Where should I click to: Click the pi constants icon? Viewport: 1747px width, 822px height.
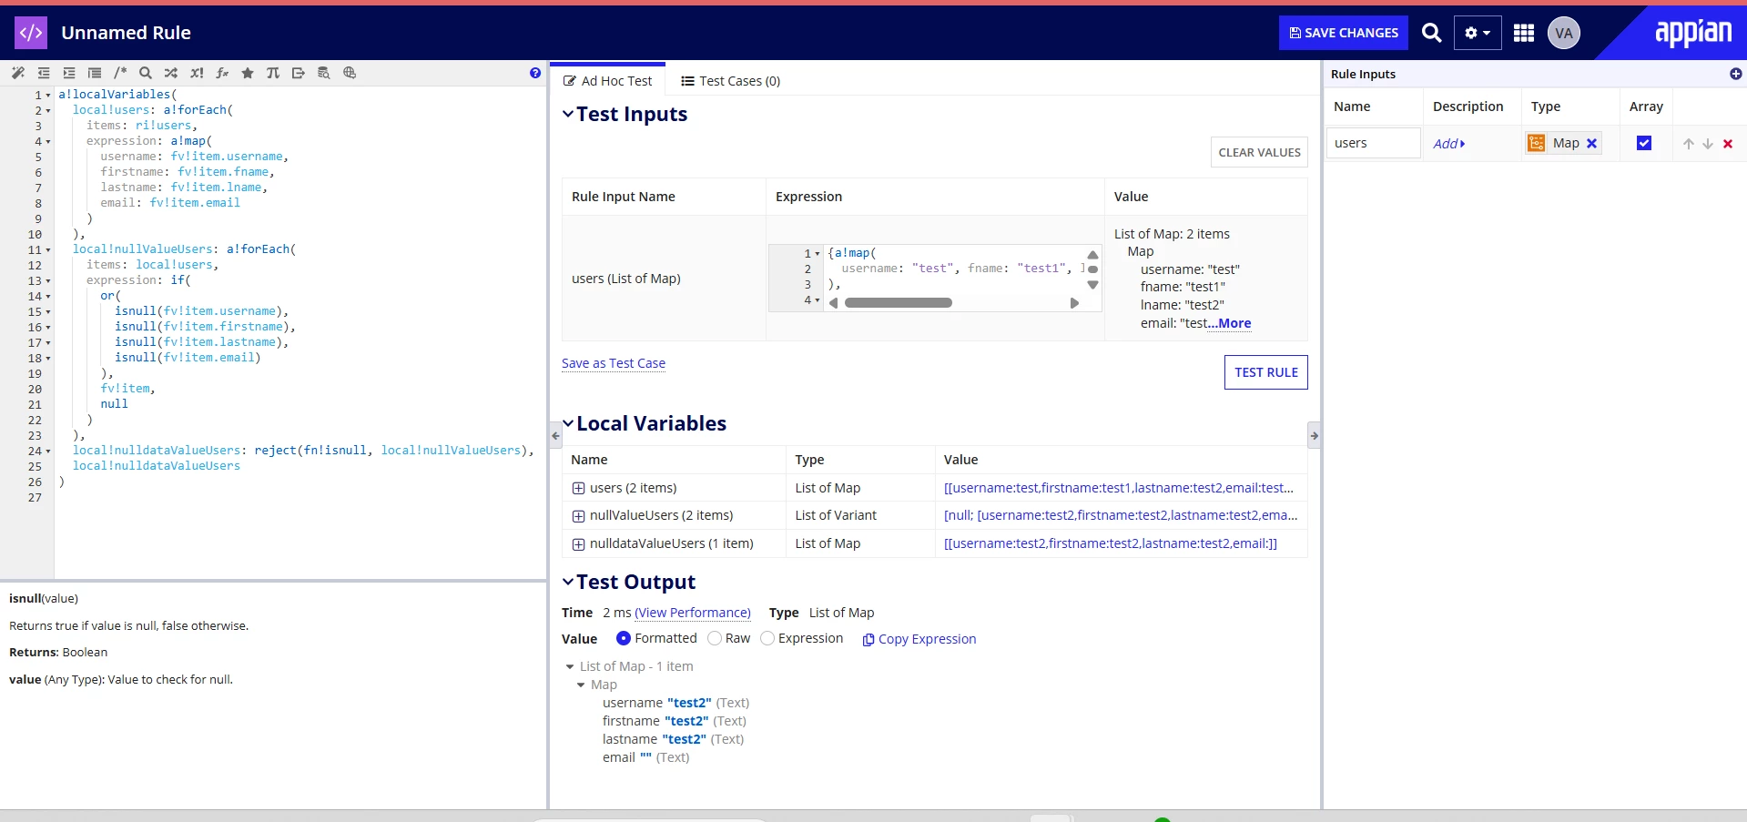pos(273,73)
